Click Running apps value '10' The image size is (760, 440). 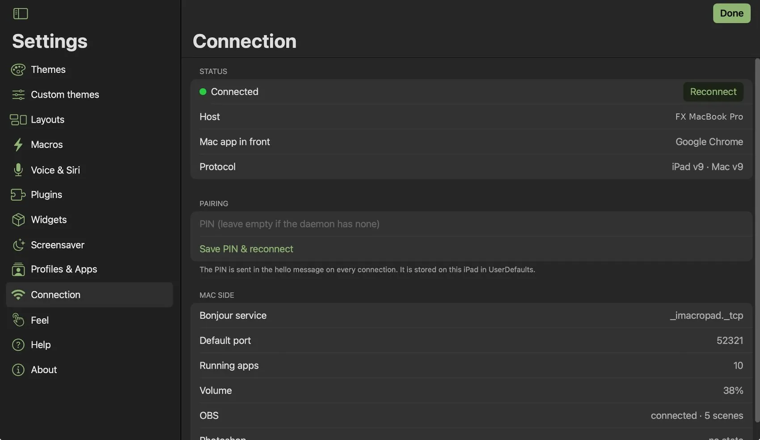738,366
